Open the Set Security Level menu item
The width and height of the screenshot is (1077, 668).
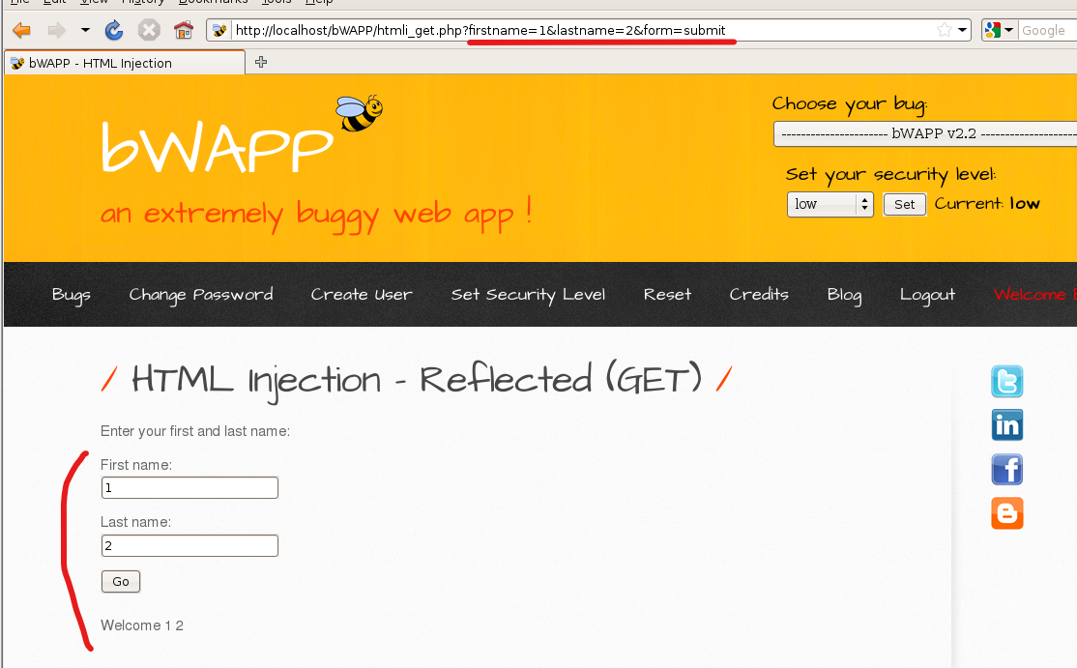[528, 295]
